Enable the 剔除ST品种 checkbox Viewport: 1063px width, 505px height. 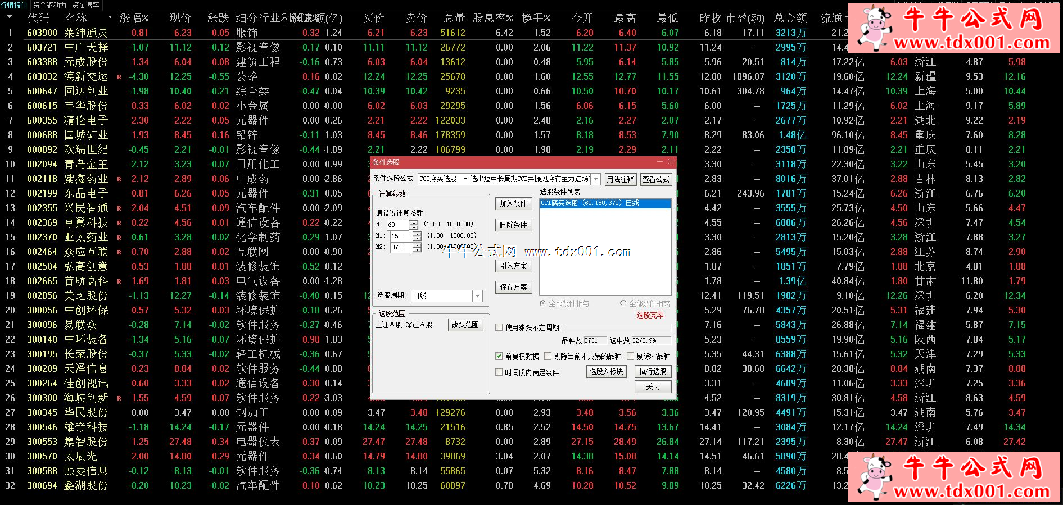630,356
